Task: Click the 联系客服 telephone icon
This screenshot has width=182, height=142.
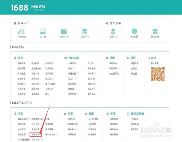Action: [155, 31]
